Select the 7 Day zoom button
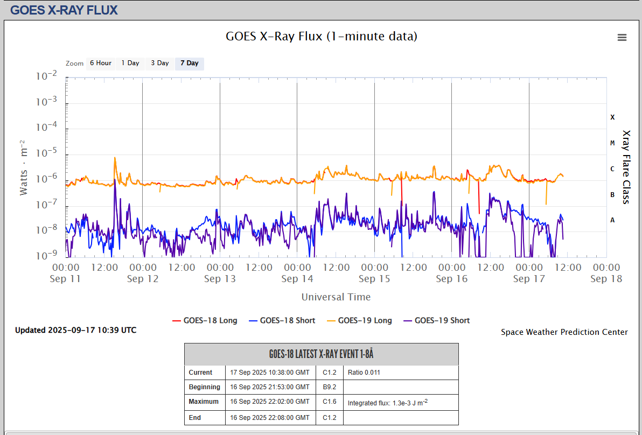642x435 pixels. tap(189, 64)
